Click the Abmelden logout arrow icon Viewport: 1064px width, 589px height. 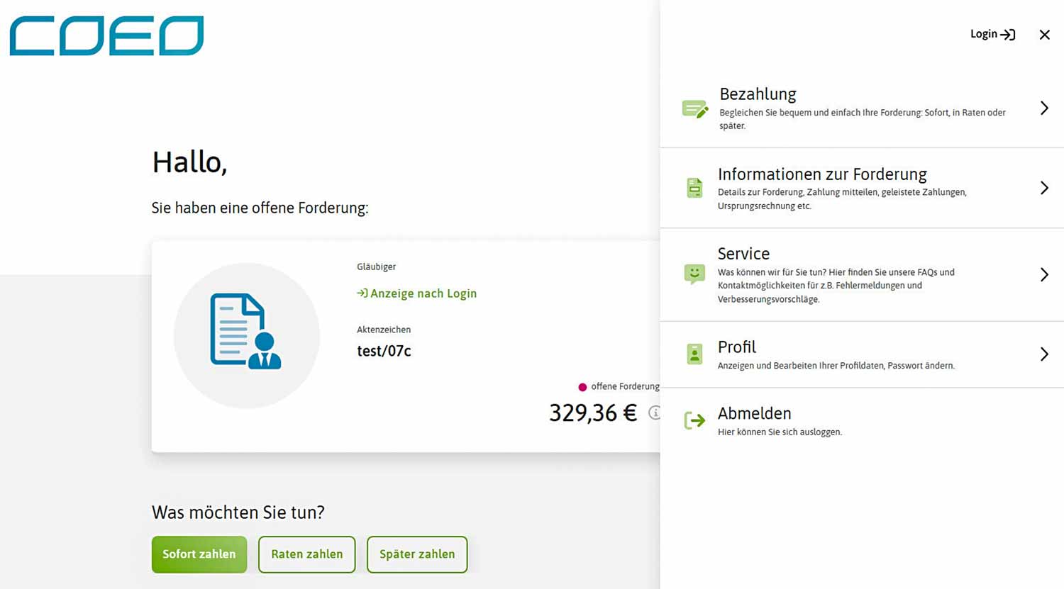click(x=694, y=420)
